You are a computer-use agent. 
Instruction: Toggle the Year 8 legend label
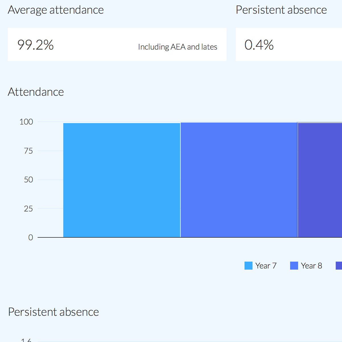point(312,266)
